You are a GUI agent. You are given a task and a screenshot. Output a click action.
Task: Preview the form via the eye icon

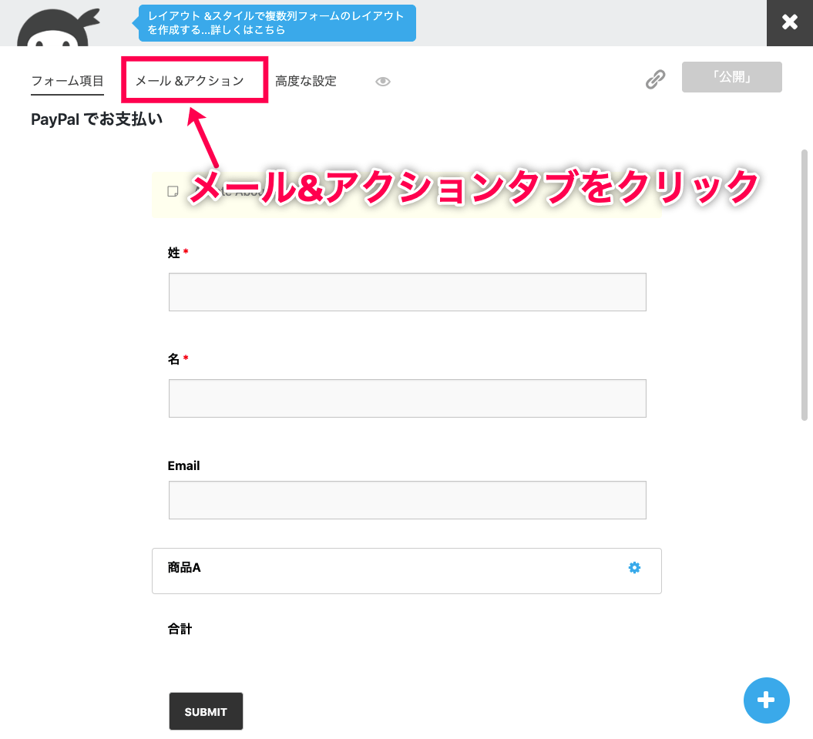point(383,82)
